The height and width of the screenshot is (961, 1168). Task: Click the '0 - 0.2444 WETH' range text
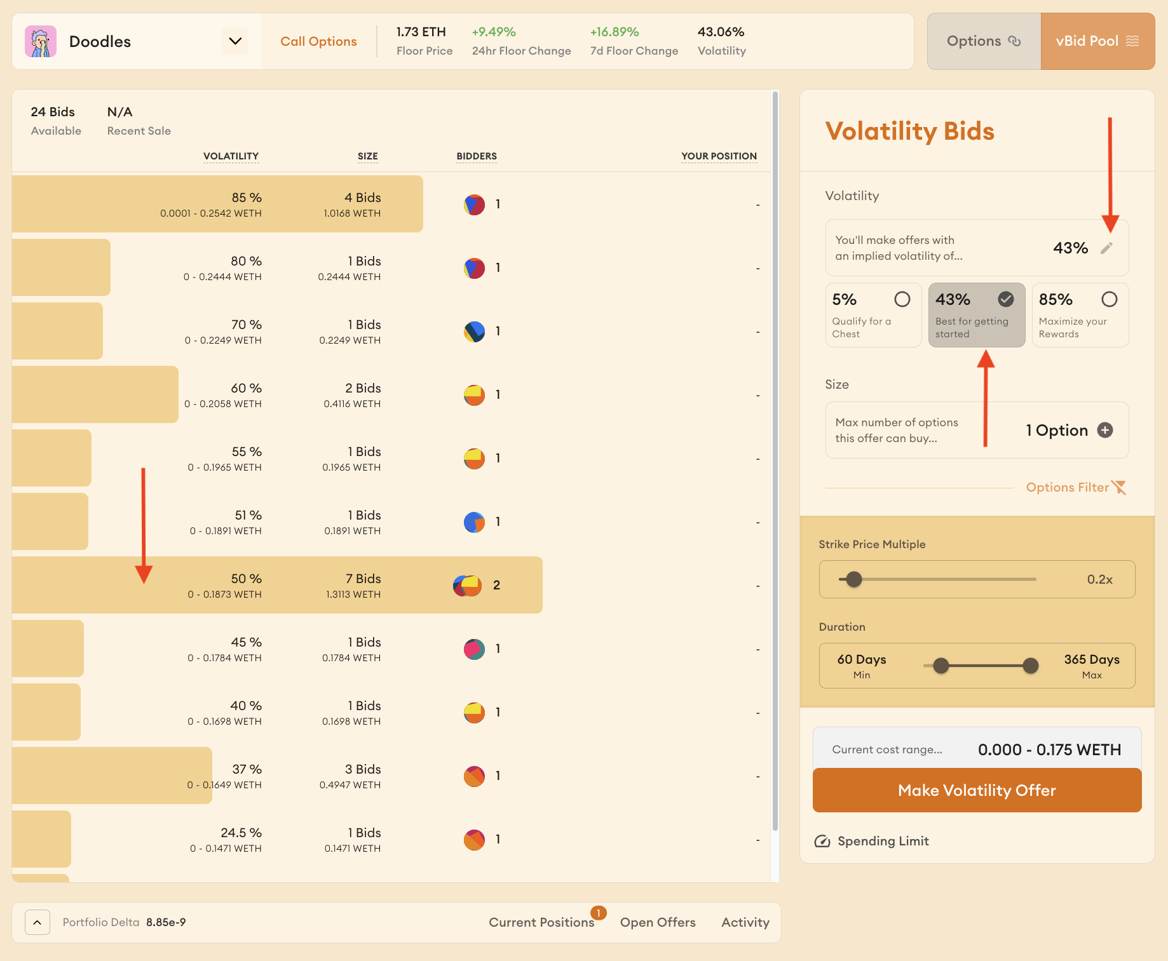(222, 277)
